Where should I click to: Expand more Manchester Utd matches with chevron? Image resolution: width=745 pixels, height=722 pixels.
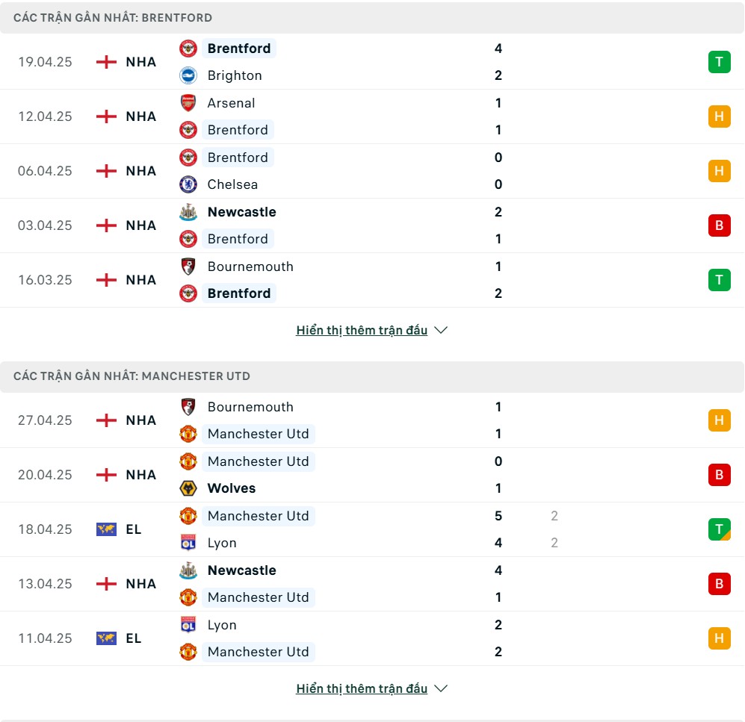pyautogui.click(x=441, y=688)
